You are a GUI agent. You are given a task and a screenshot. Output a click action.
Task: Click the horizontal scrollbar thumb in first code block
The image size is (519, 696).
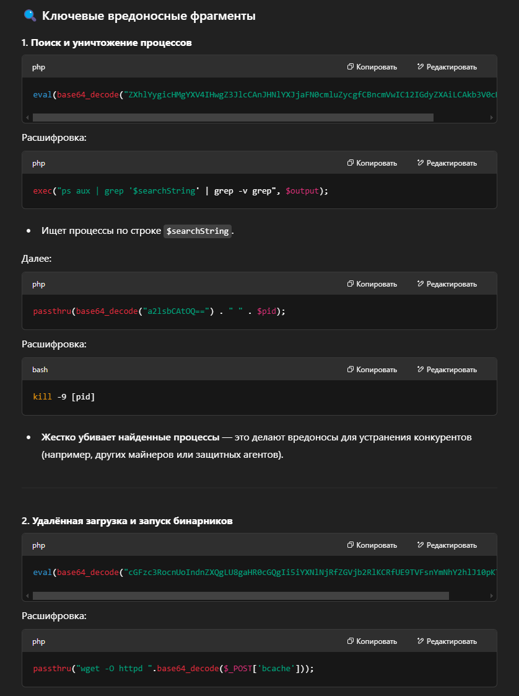click(x=233, y=118)
